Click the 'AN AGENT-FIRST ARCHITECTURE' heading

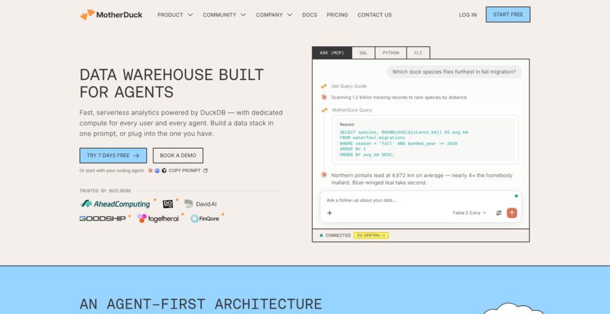(201, 304)
